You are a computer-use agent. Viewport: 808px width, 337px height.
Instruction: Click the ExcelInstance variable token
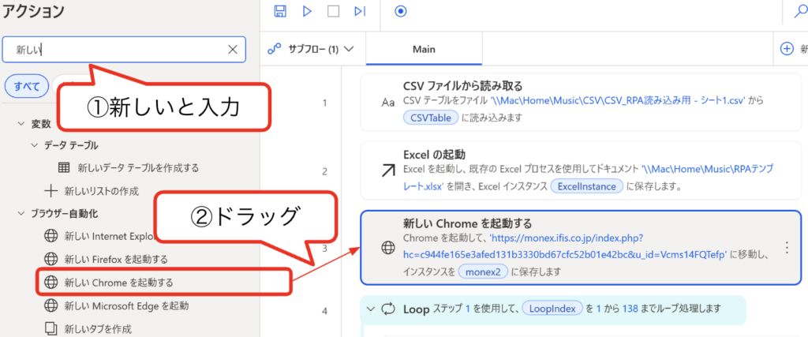[x=586, y=186]
